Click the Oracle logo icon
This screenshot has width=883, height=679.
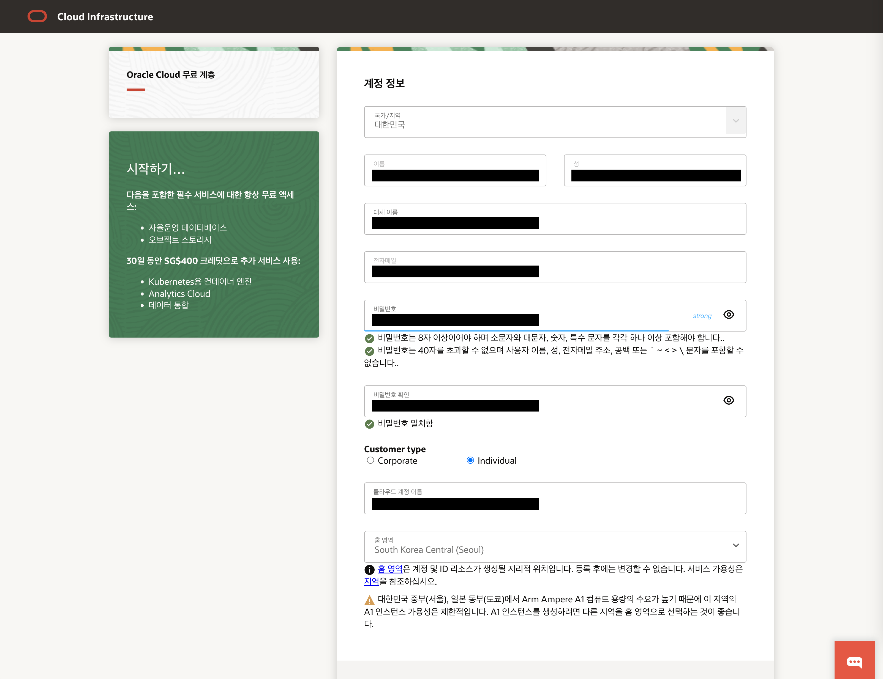coord(37,16)
